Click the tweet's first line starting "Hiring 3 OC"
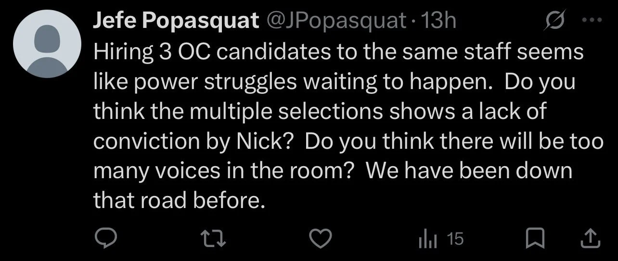Viewport: 618px width, 261px height. click(x=337, y=52)
